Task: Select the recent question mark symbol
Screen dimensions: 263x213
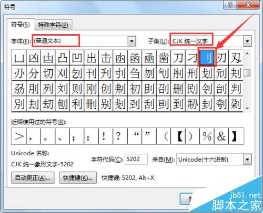Action: [120, 136]
